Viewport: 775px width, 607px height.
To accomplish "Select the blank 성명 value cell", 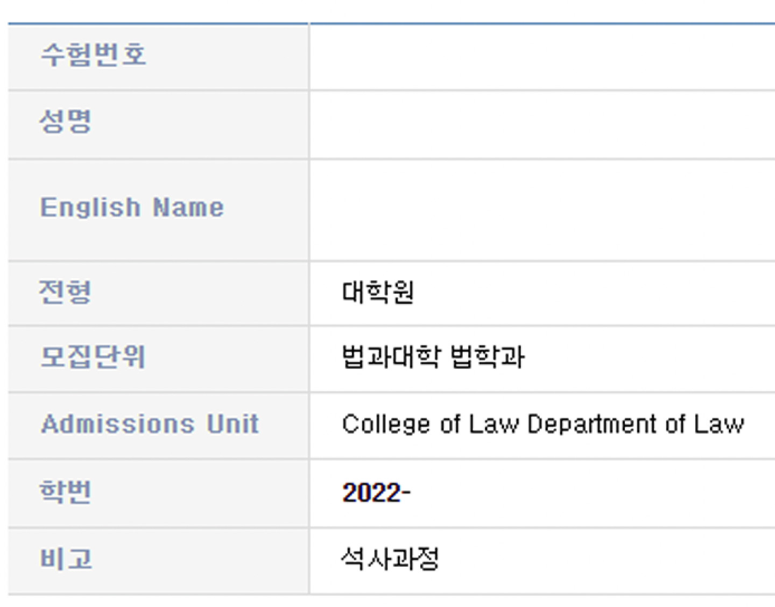I will [x=541, y=125].
